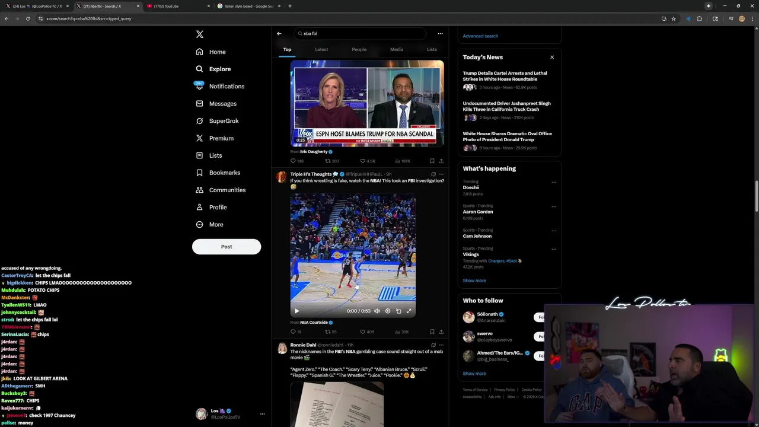Viewport: 759px width, 427px height.
Task: Reload the page with the browser refresh button
Action: click(28, 18)
